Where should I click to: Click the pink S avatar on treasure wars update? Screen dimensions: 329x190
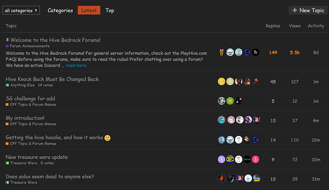(256, 160)
